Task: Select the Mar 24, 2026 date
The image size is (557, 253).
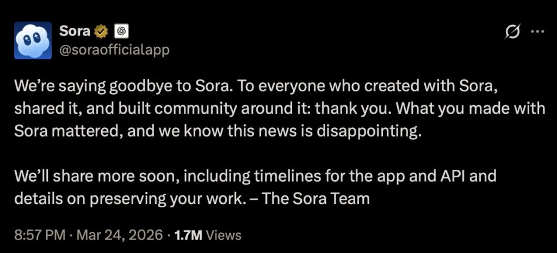Action: (121, 235)
